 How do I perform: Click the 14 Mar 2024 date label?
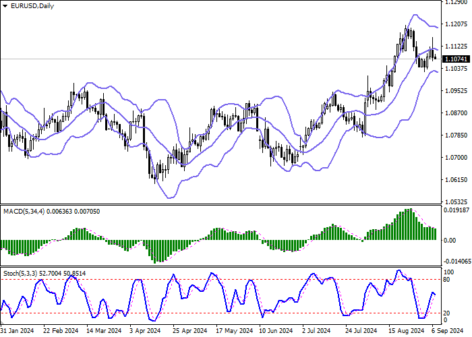pos(104,331)
